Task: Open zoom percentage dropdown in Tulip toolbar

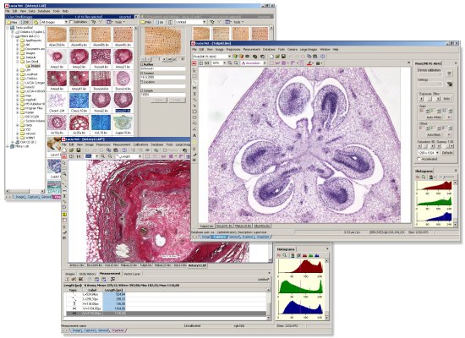Action: click(x=225, y=63)
